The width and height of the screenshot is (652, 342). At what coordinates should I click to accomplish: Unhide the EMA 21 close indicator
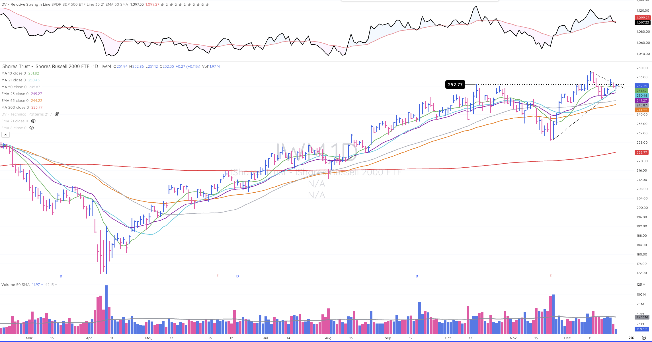[x=33, y=121]
